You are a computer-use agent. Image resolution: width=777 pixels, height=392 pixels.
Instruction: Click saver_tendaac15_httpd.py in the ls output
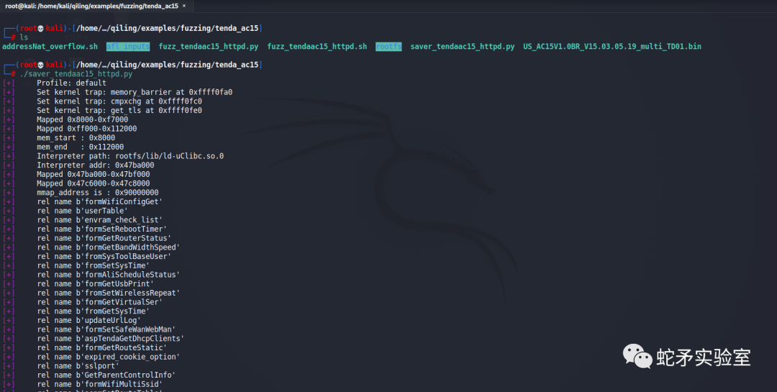[x=462, y=47]
